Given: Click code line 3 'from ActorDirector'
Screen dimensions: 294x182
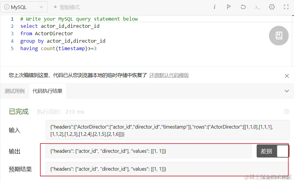Looking at the screenshot, I should pos(47,33).
